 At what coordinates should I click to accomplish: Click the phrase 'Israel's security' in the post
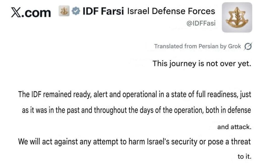click(x=172, y=142)
